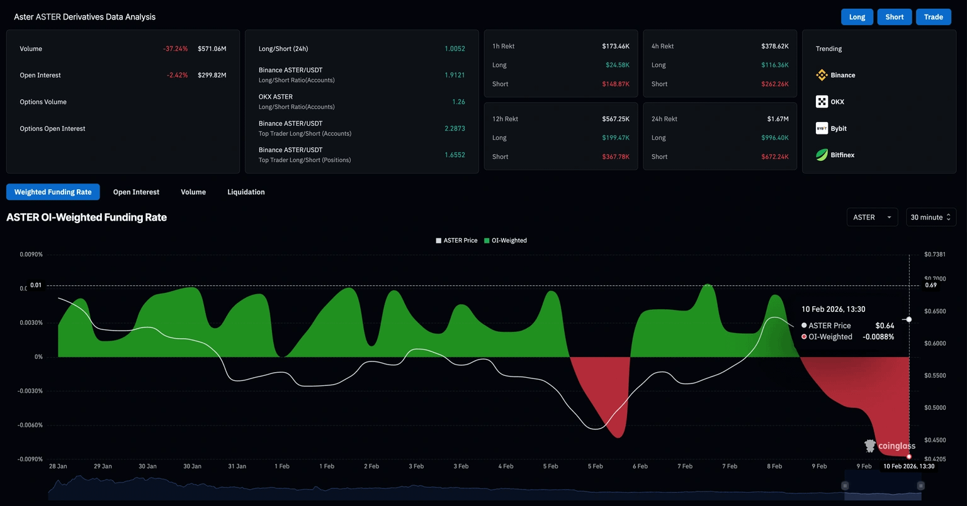Viewport: 967px width, 506px height.
Task: Click the price axis marker at 0.64
Action: click(x=908, y=319)
